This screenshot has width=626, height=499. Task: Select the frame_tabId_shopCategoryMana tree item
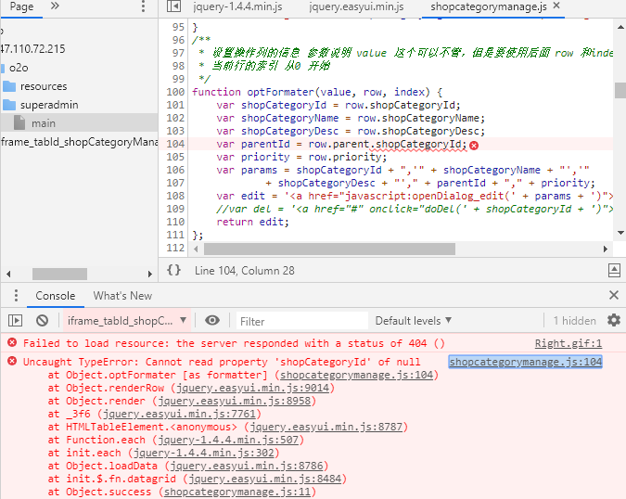tap(79, 142)
